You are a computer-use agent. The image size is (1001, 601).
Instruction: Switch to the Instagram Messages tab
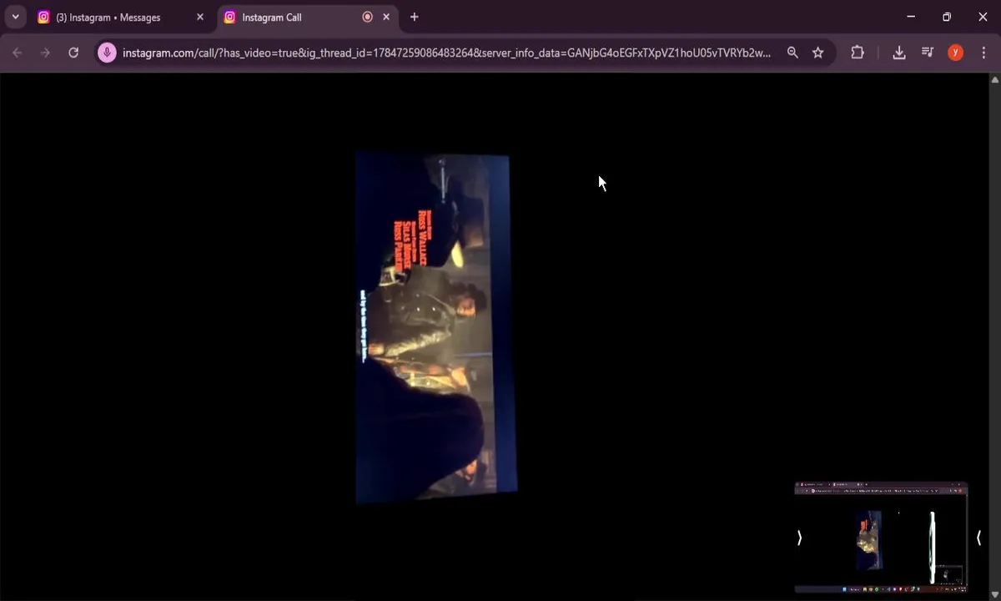pos(121,17)
